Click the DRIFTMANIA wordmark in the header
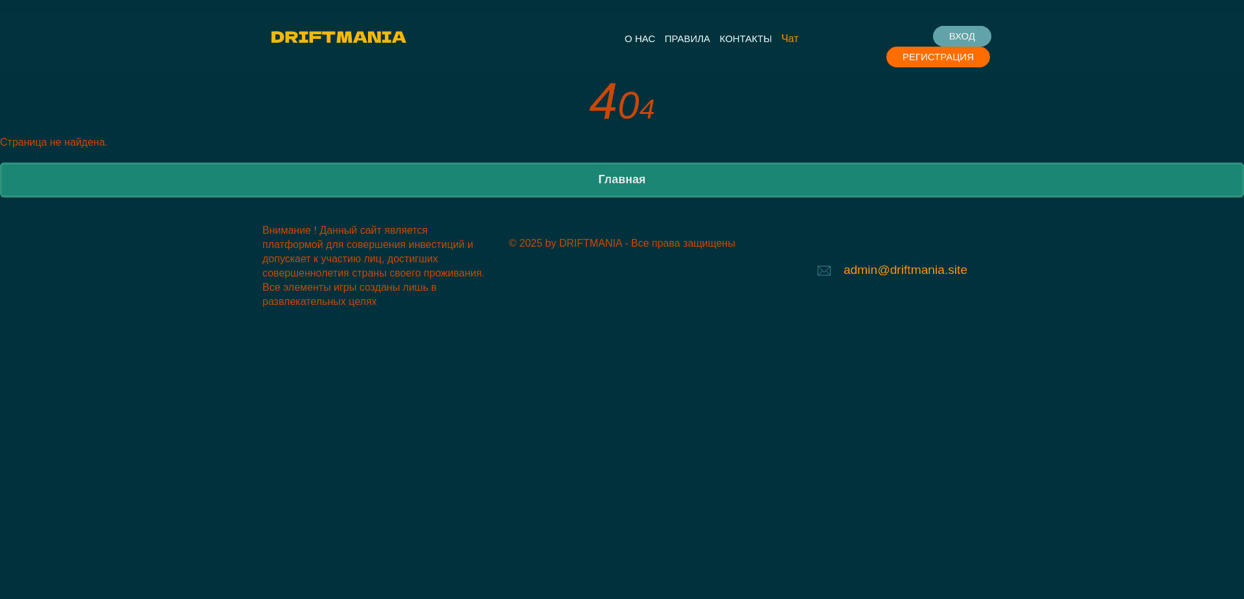1244x599 pixels. pyautogui.click(x=338, y=37)
